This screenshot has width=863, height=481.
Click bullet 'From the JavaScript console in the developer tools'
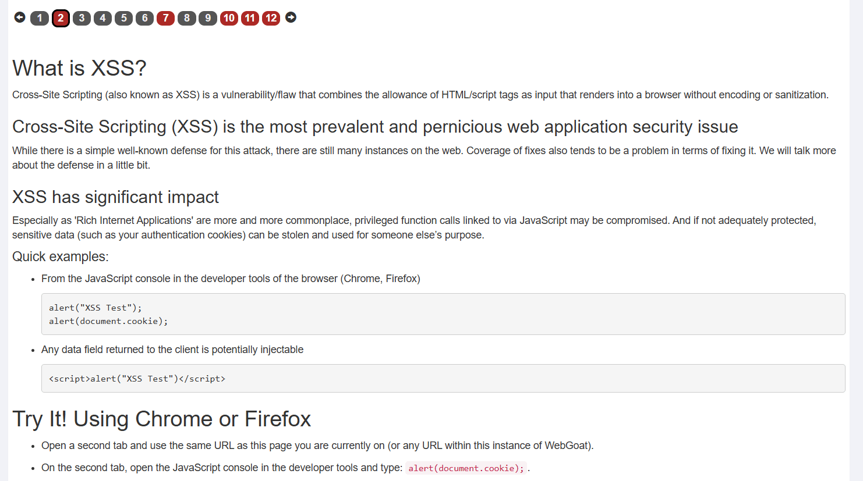(x=231, y=279)
